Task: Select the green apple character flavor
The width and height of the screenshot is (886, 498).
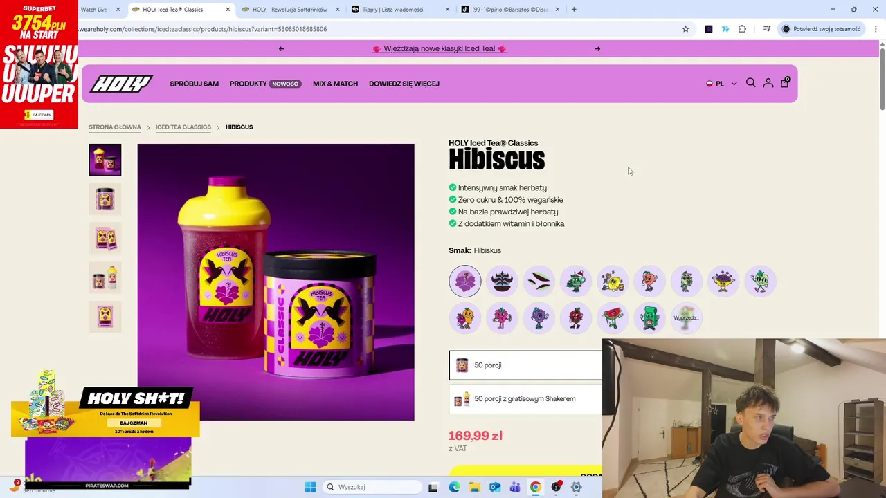Action: 760,281
